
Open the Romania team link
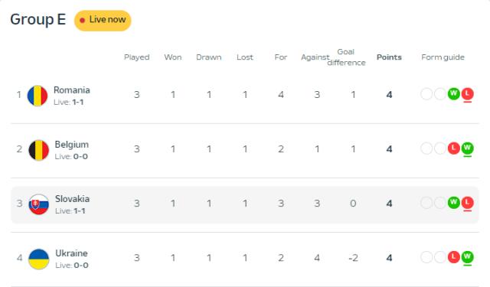(72, 90)
